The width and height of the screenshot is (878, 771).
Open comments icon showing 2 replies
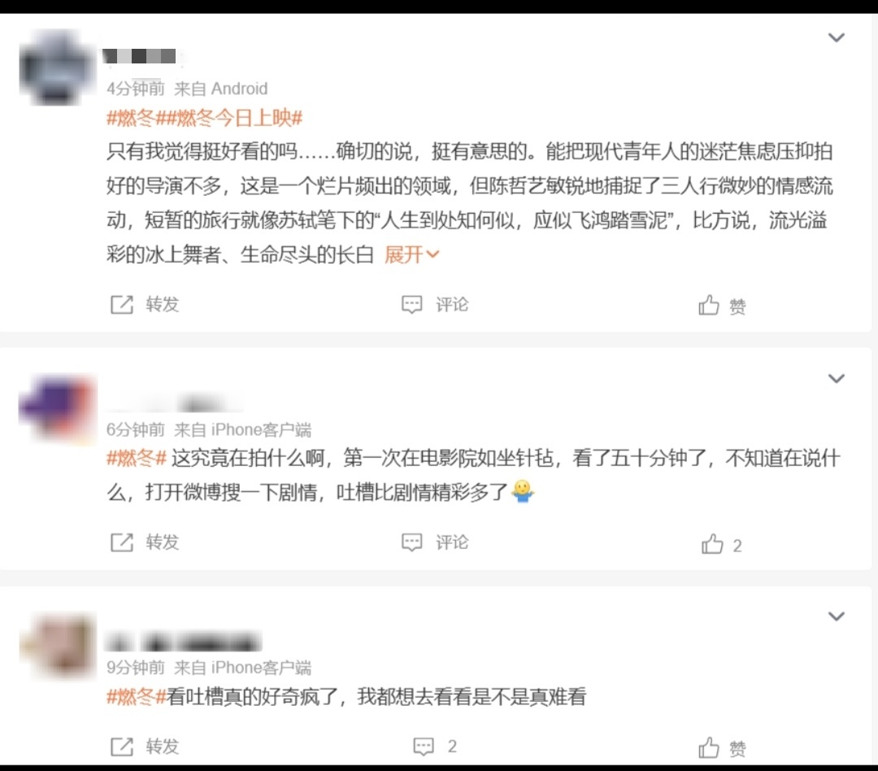(x=424, y=747)
